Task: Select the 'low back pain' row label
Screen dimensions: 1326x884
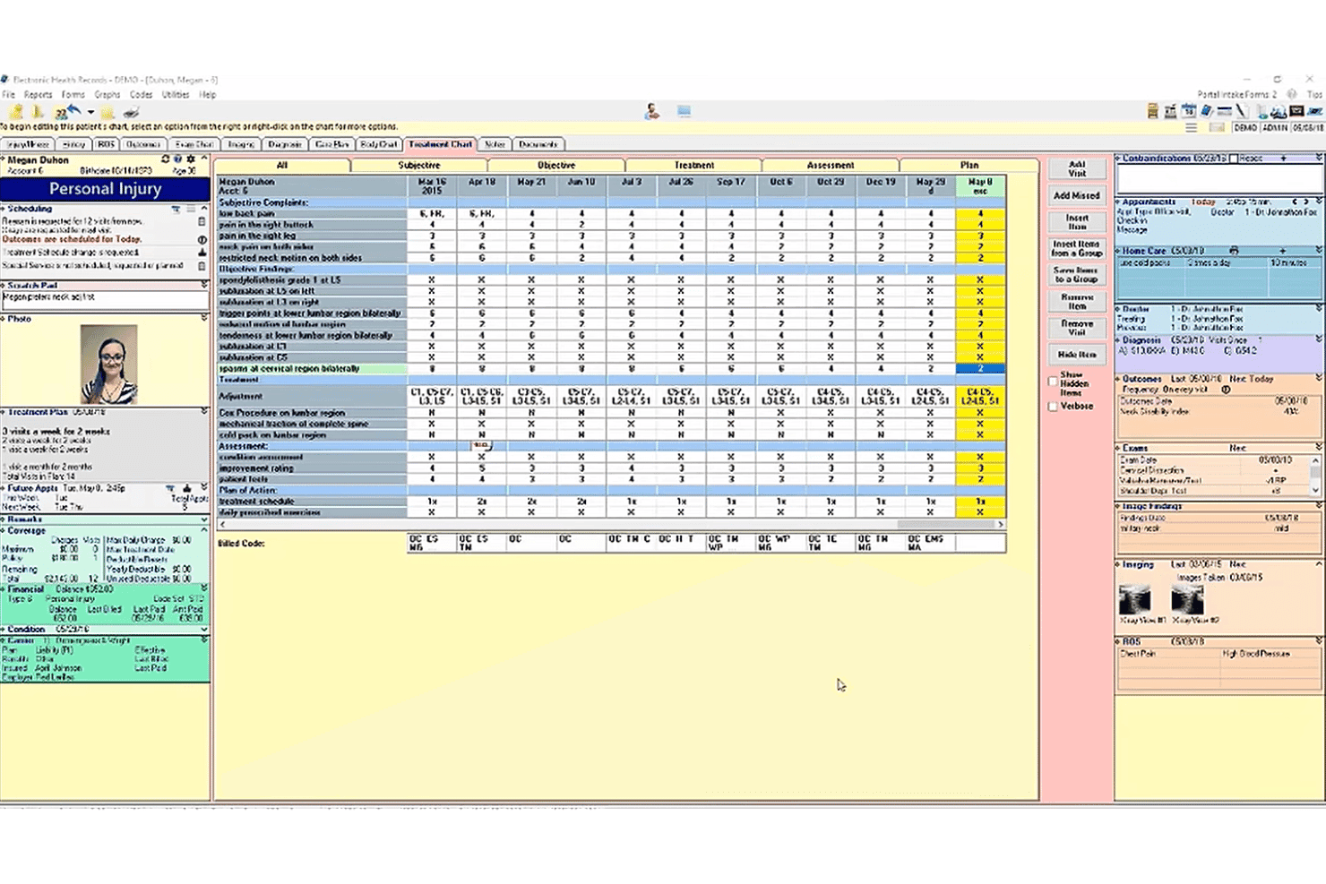Action: tap(312, 214)
